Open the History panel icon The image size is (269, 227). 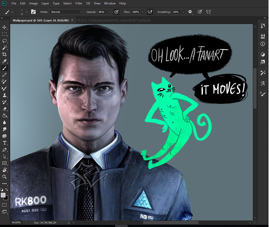[263, 26]
